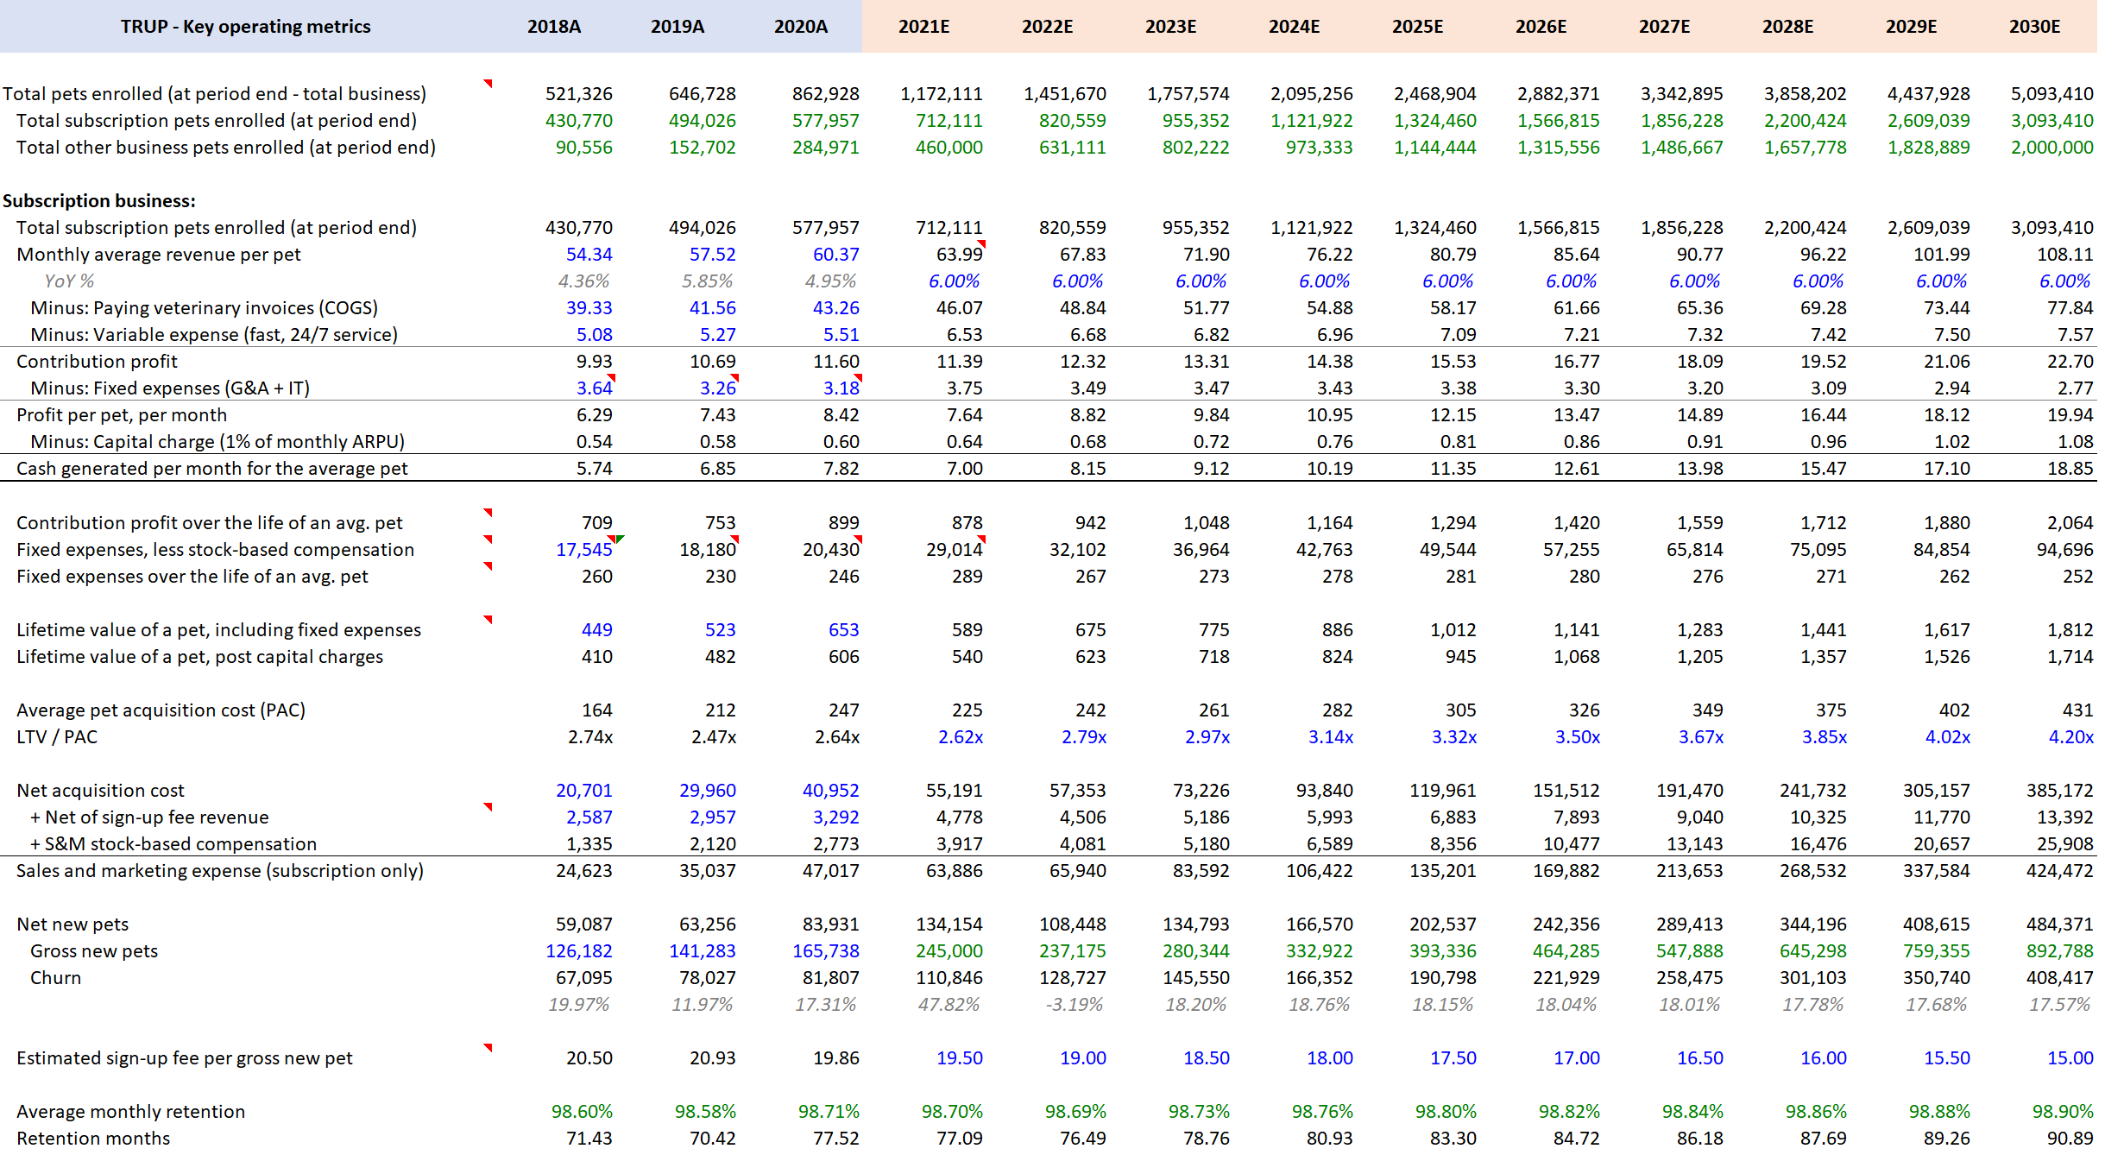Select 2020A veterinary invoices value 43.26

pyautogui.click(x=835, y=307)
